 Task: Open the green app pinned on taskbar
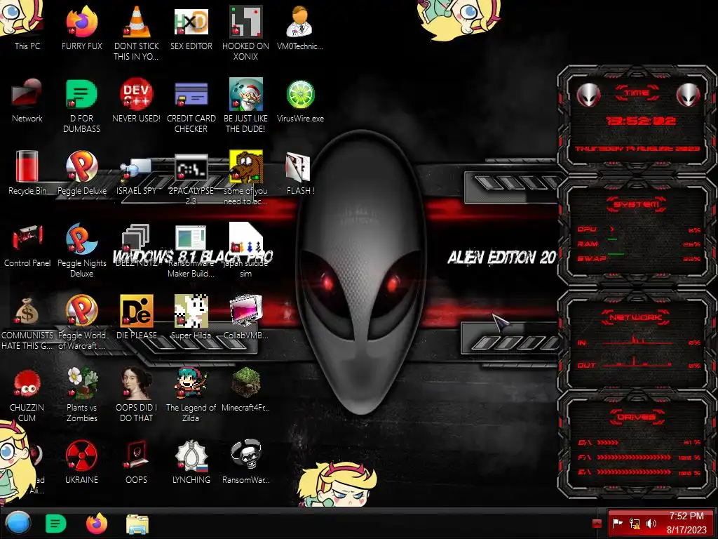tap(56, 524)
